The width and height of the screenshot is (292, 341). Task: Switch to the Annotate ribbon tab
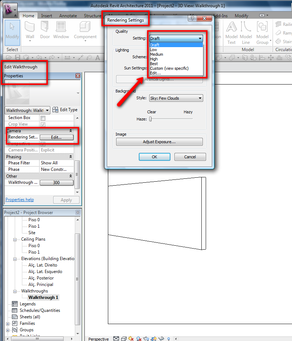click(68, 16)
